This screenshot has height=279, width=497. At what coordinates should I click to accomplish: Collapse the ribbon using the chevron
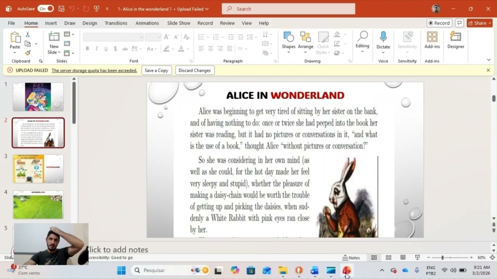488,60
